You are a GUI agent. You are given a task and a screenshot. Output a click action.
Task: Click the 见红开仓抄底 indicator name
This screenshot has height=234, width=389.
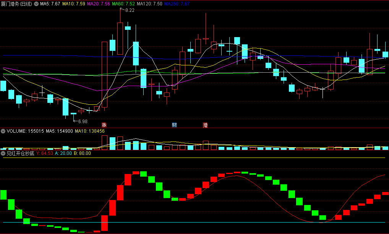(20, 153)
